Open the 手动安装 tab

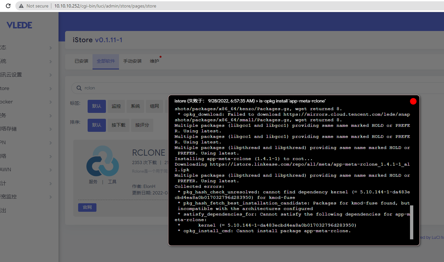coord(132,61)
